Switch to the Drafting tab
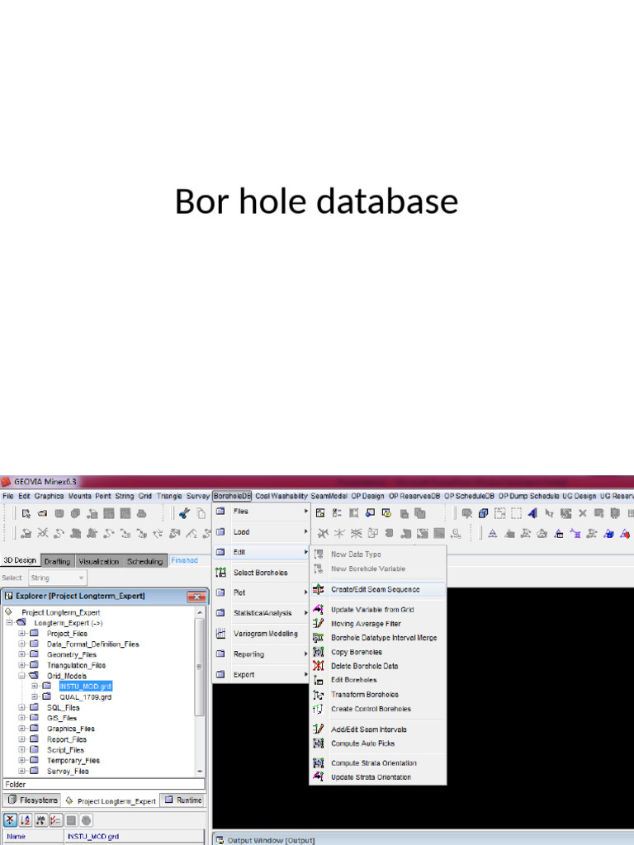 click(x=57, y=561)
